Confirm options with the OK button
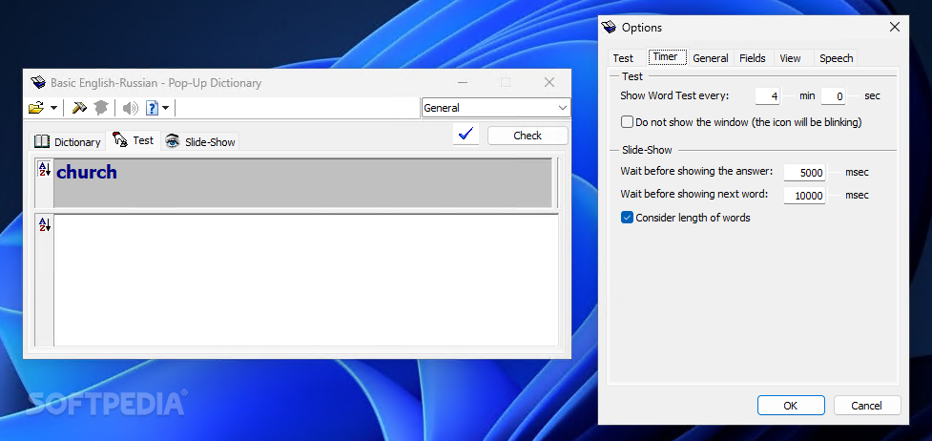932x441 pixels. pos(791,406)
